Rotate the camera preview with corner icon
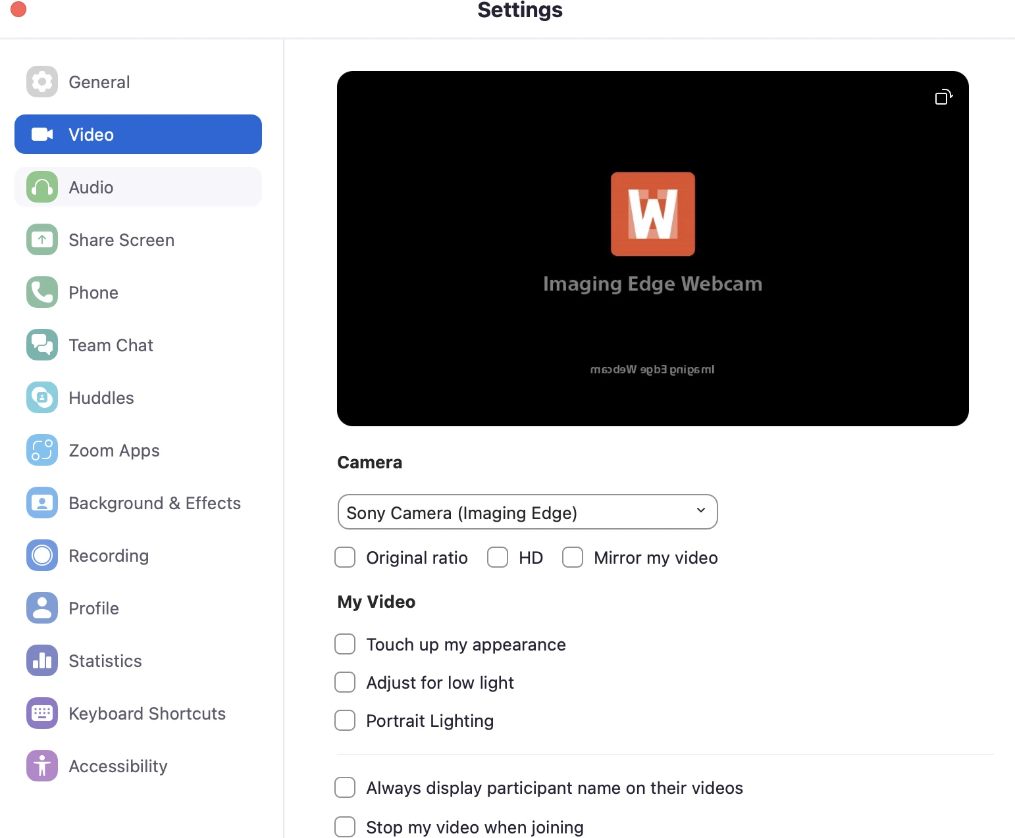Image resolution: width=1015 pixels, height=838 pixels. (x=944, y=97)
